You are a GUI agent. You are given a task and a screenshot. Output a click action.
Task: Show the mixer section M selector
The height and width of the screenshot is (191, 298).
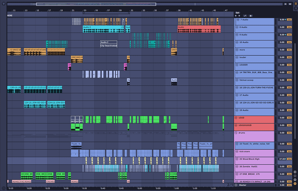point(295,180)
